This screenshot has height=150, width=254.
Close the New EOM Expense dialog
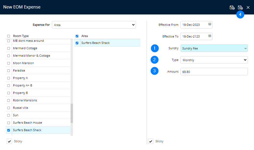(248, 7)
